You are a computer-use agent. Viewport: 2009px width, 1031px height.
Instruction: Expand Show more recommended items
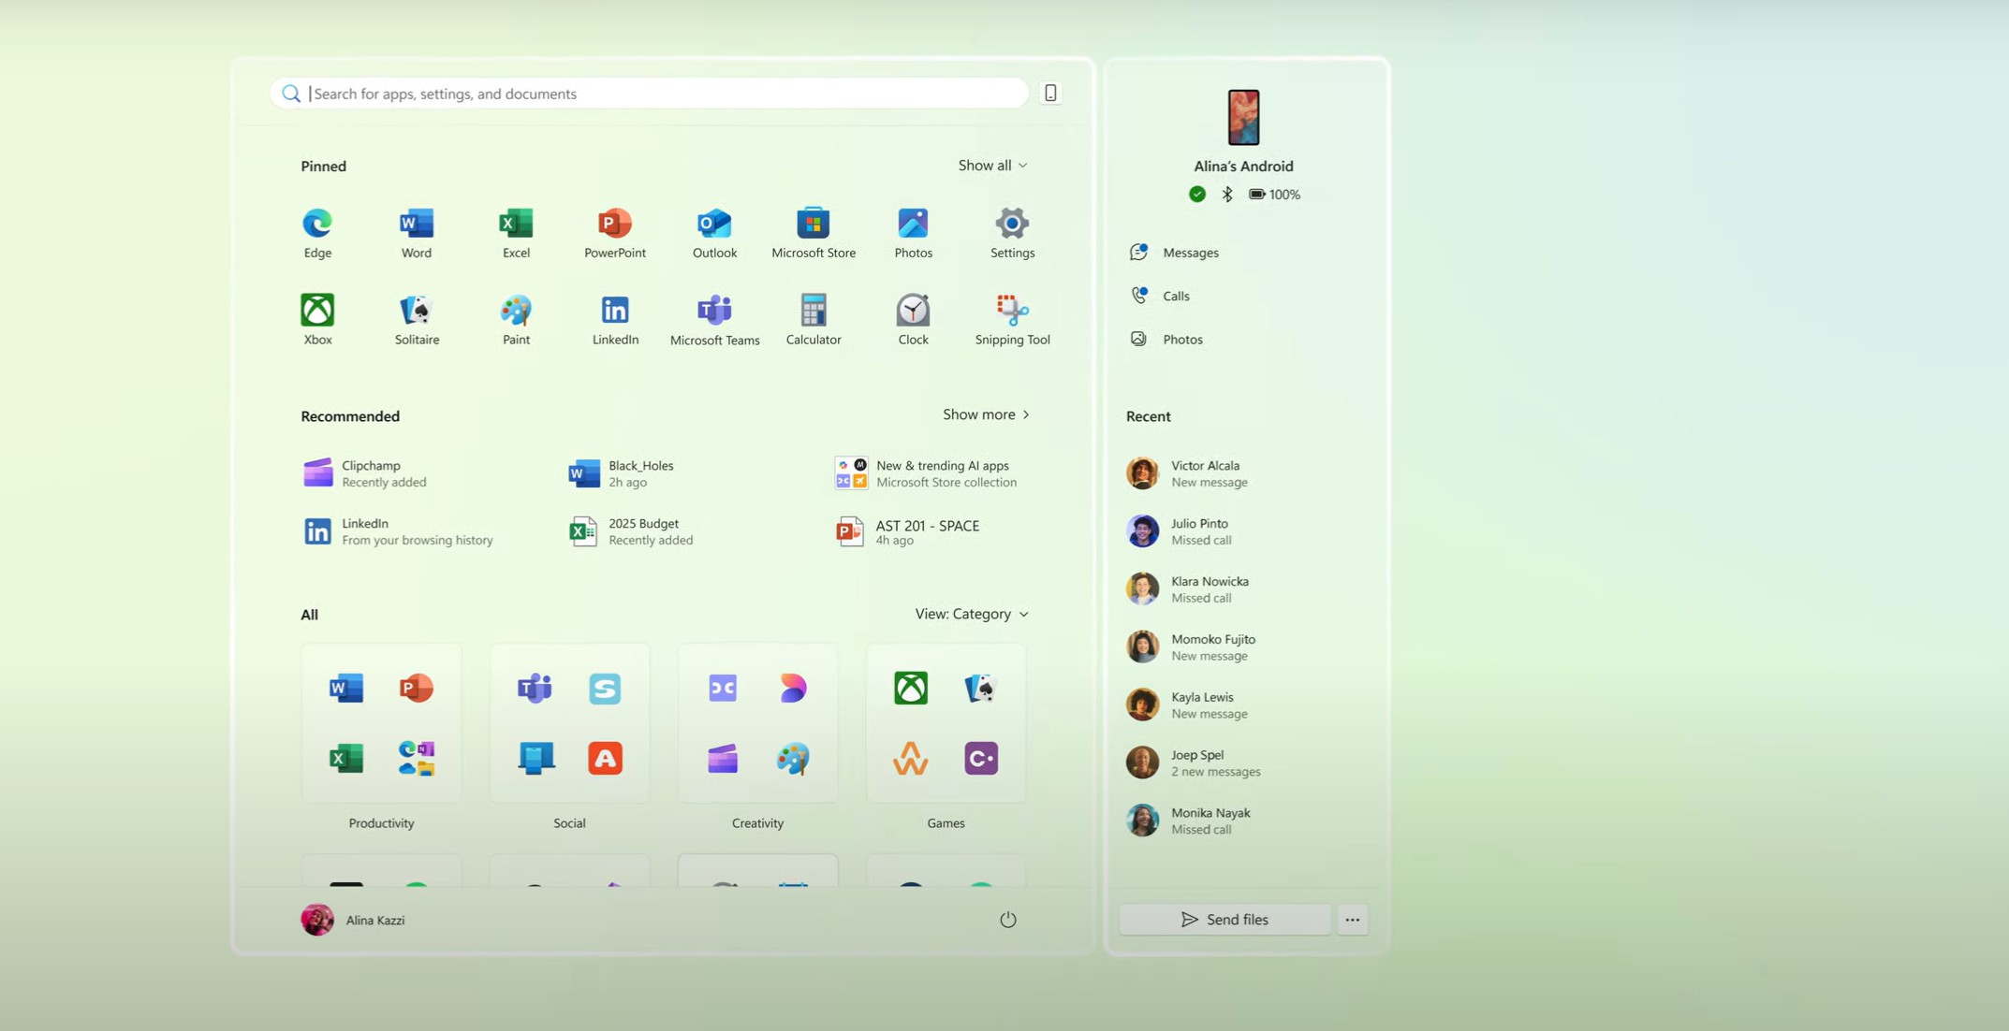coord(985,414)
